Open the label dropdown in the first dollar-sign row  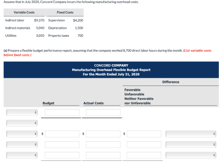coord(22,134)
